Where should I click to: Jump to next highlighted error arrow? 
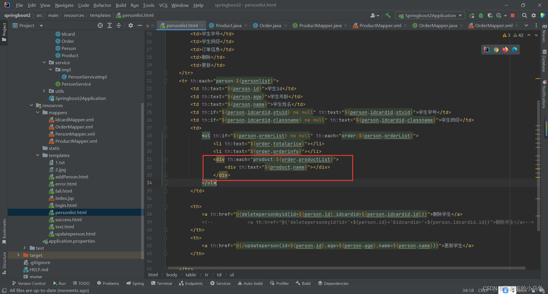536,35
